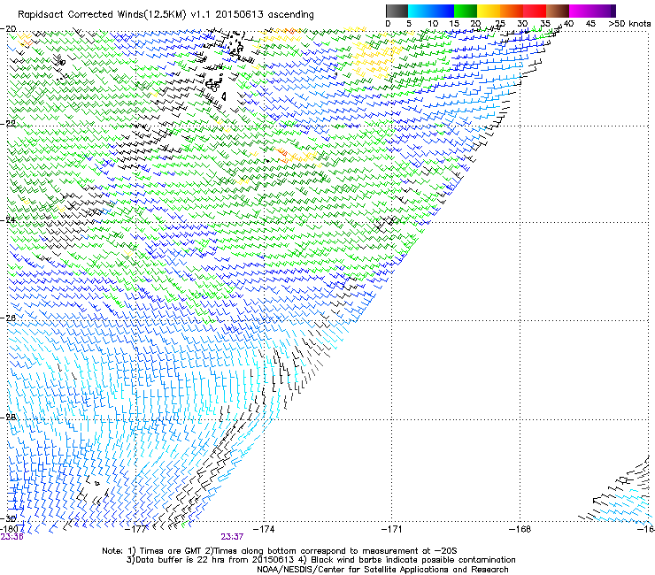
Task: Click the -171 longitude axis label
Action: [x=392, y=529]
